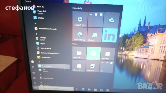166x93 pixels.
Task: Click the S letter header in app list
Action: (x=37, y=34)
